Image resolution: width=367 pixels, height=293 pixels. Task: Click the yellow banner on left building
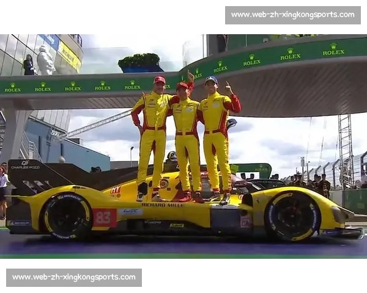(x=70, y=56)
